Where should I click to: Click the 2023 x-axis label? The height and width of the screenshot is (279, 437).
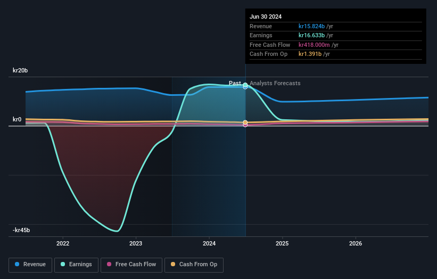tap(136, 243)
